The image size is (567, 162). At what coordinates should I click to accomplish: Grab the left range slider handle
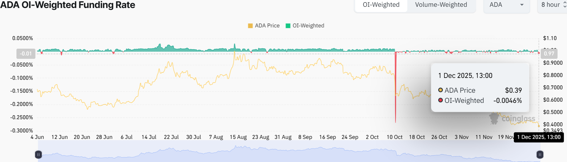tap(38, 154)
